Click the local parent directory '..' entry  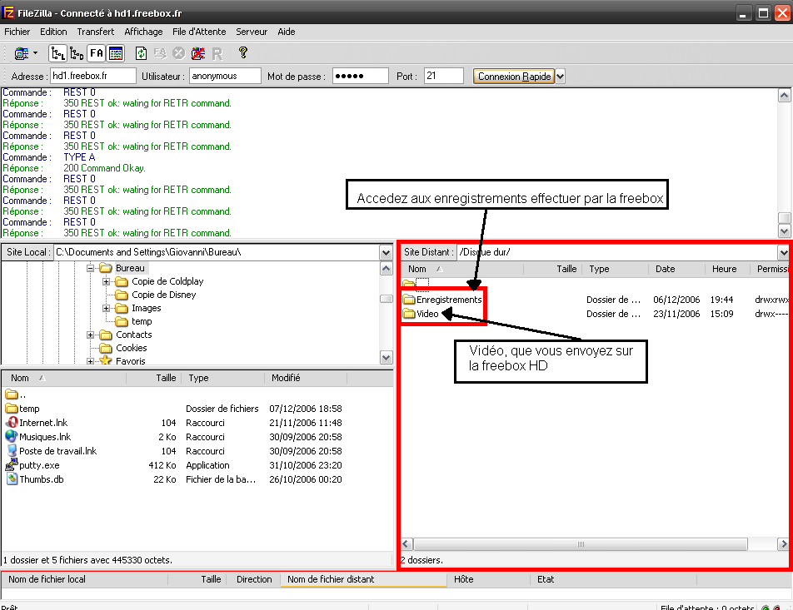(15, 394)
